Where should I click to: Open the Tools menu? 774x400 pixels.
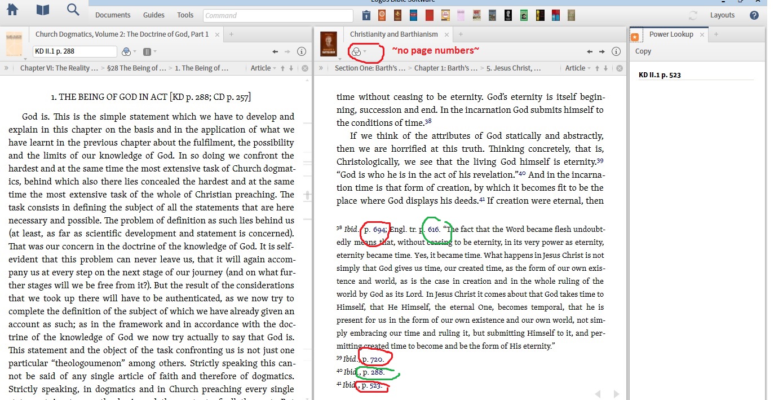185,15
